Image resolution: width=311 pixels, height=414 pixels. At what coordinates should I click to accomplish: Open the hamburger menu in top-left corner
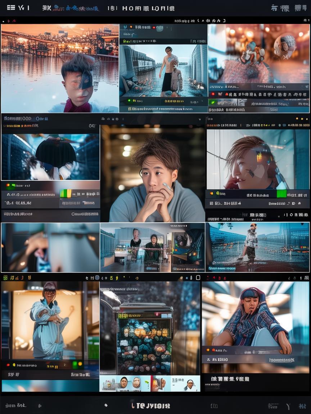[11, 8]
